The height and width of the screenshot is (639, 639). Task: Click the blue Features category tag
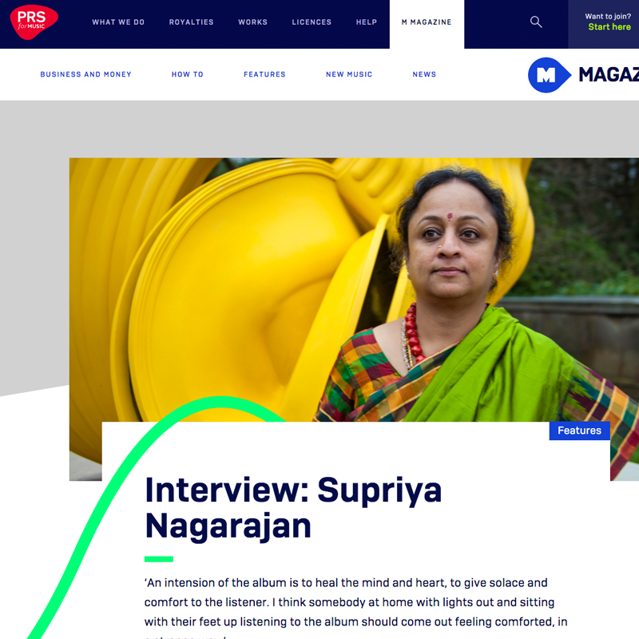(x=580, y=431)
